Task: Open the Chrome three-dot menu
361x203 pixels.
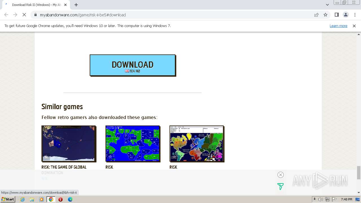Action: coord(355,15)
